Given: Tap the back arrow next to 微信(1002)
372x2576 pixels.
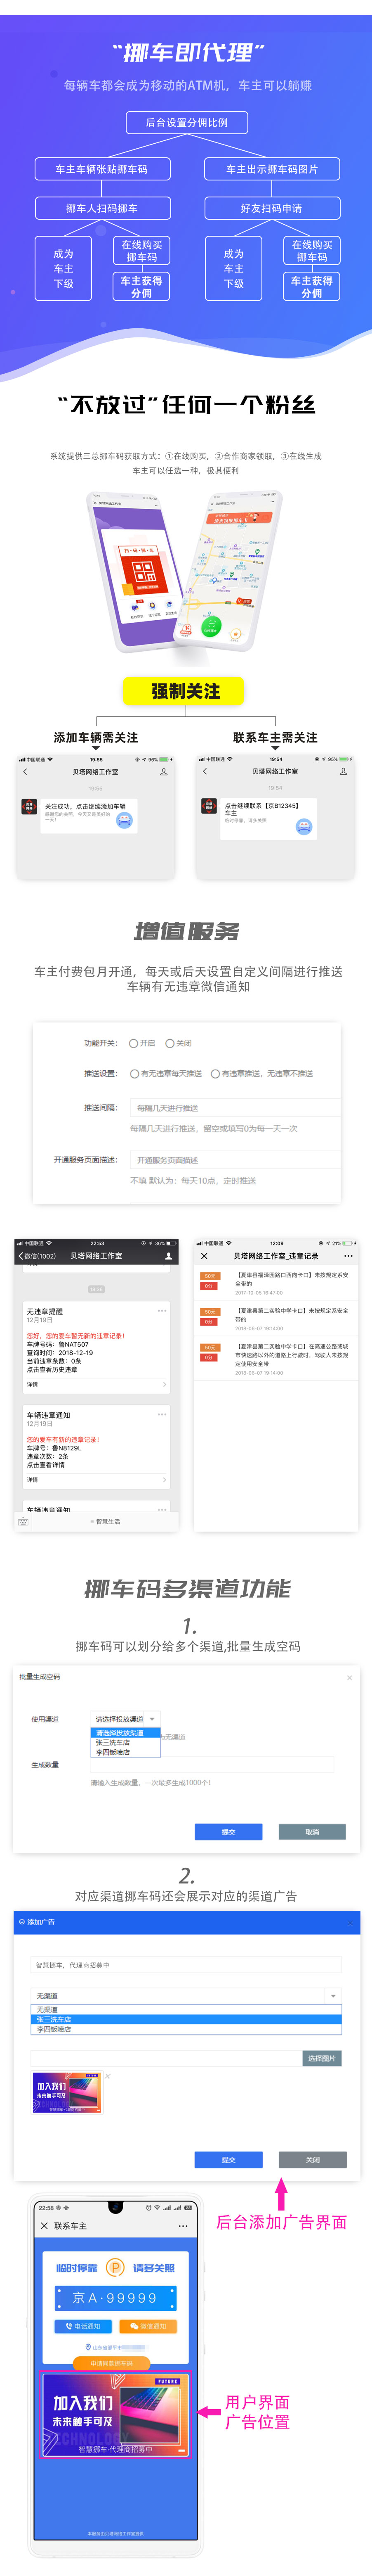Looking at the screenshot, I should (x=20, y=1256).
